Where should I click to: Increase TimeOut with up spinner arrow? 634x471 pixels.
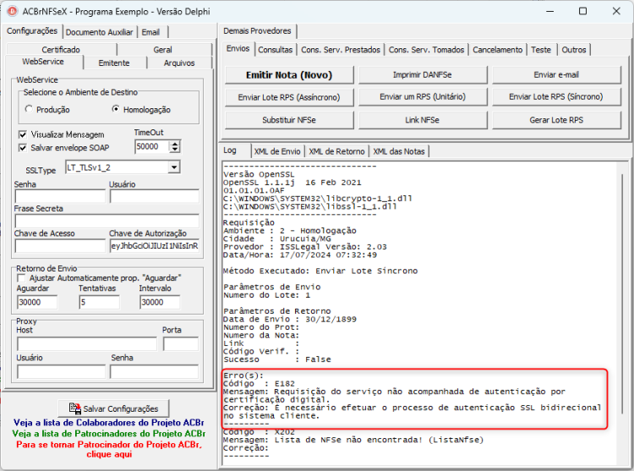tap(175, 144)
